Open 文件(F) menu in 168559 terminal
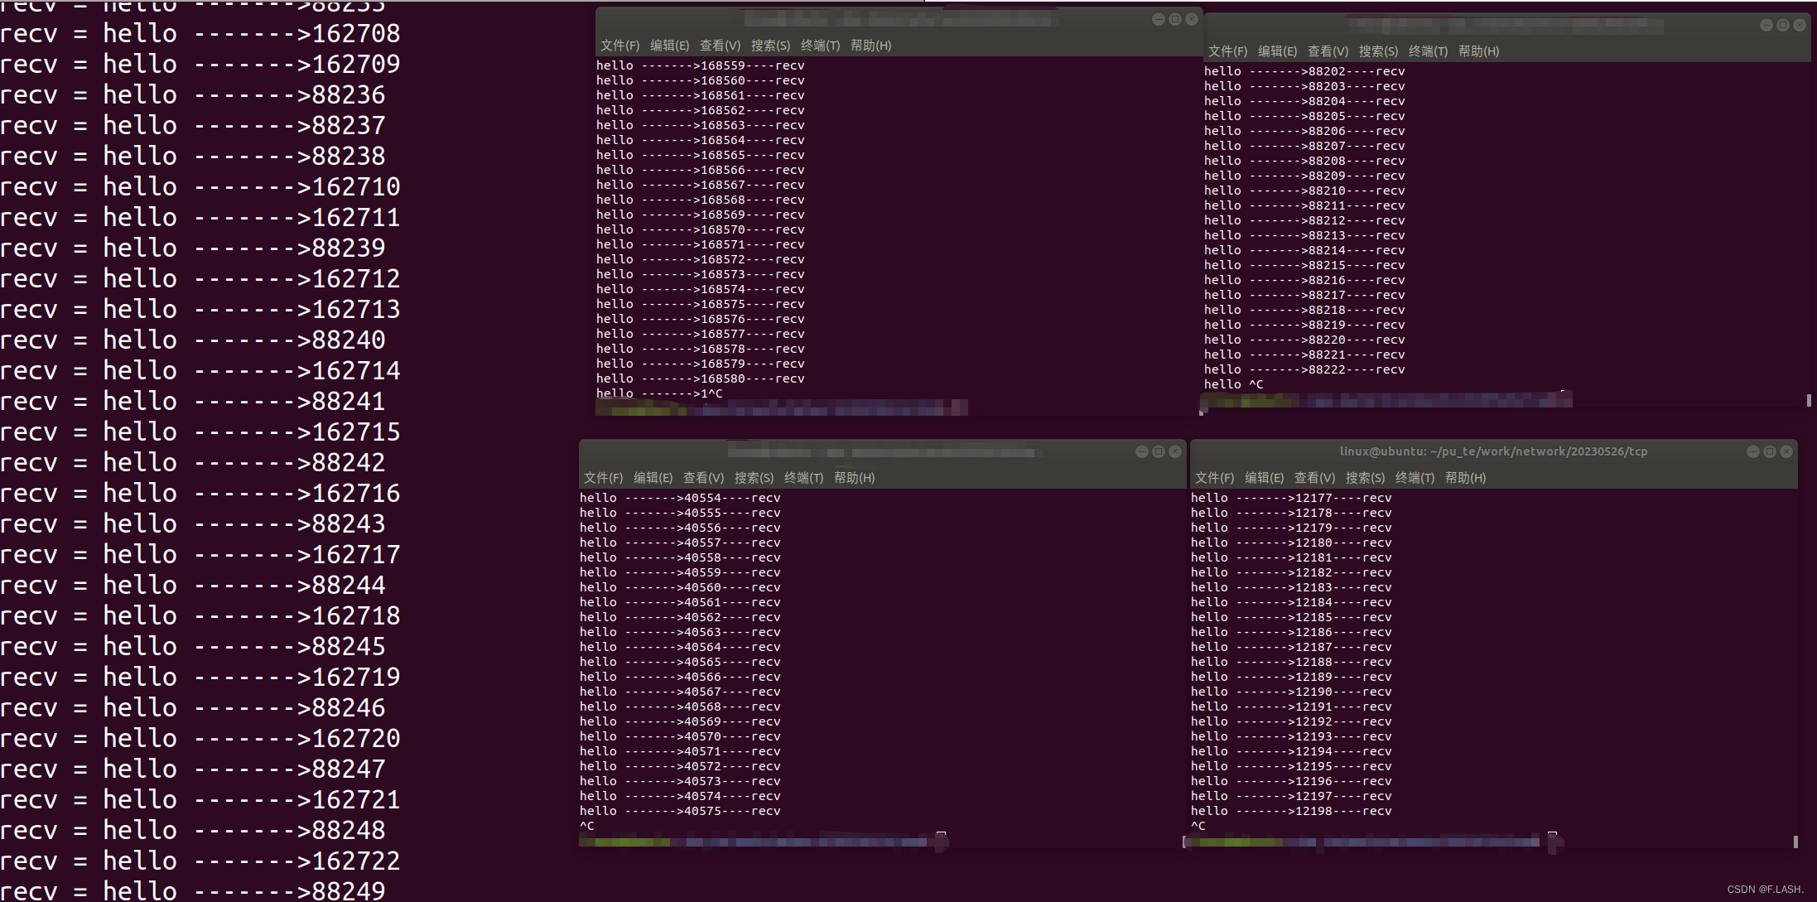Viewport: 1817px width, 902px height. 619,46
